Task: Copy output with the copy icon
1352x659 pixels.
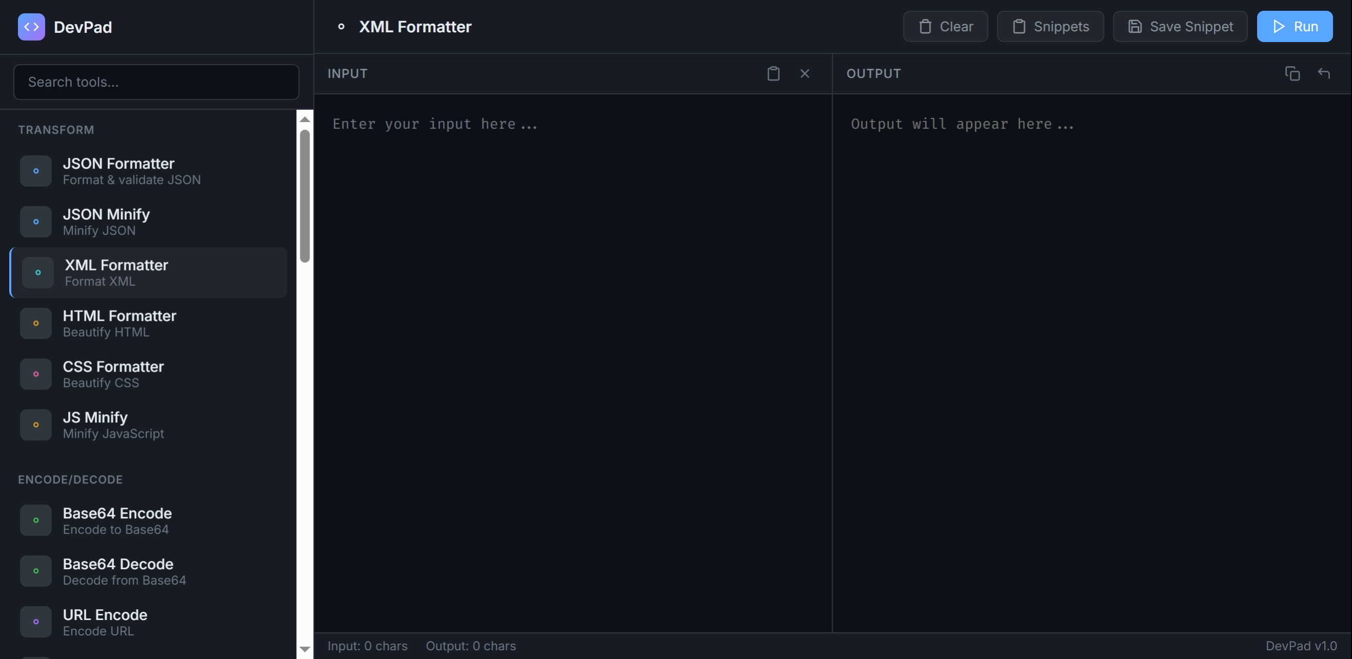Action: [1292, 73]
